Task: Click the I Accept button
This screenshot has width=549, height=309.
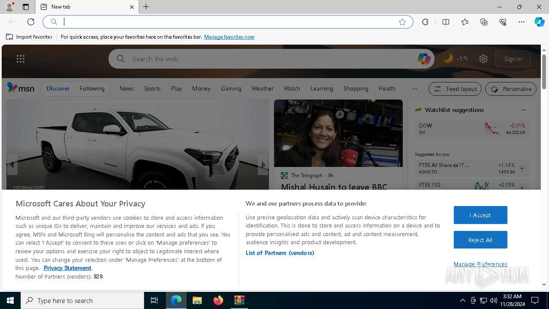Action: pos(480,215)
